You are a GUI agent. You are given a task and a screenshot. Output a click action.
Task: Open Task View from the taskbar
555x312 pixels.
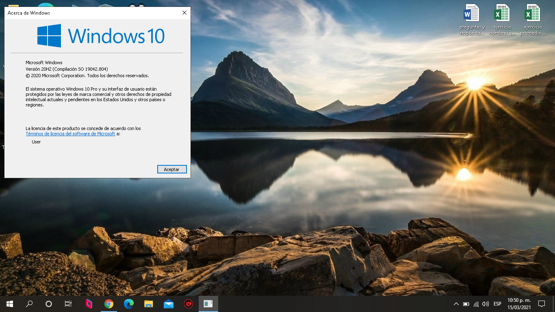click(x=68, y=304)
